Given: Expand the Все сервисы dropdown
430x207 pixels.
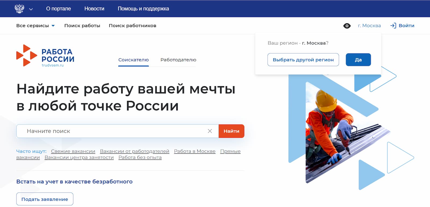Looking at the screenshot, I should (x=35, y=26).
